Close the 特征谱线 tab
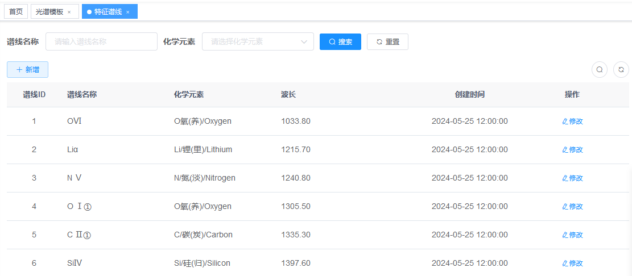Viewport: 632px width, 276px height. pyautogui.click(x=128, y=12)
